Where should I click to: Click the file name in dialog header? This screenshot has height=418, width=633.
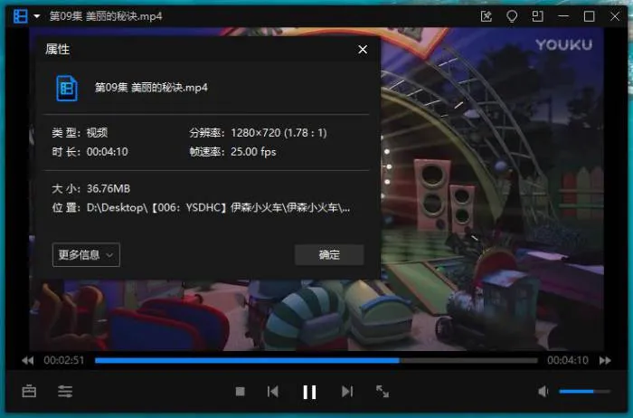[x=151, y=88]
